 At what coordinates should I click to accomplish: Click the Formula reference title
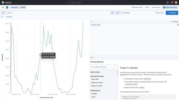tap(97, 62)
